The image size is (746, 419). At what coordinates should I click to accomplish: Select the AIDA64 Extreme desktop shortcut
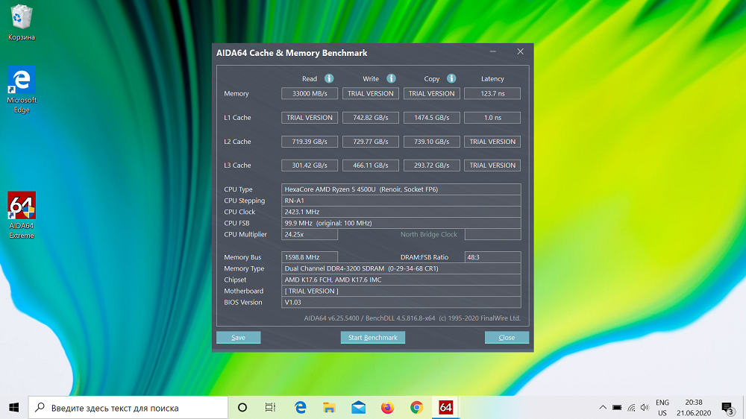[x=22, y=215]
